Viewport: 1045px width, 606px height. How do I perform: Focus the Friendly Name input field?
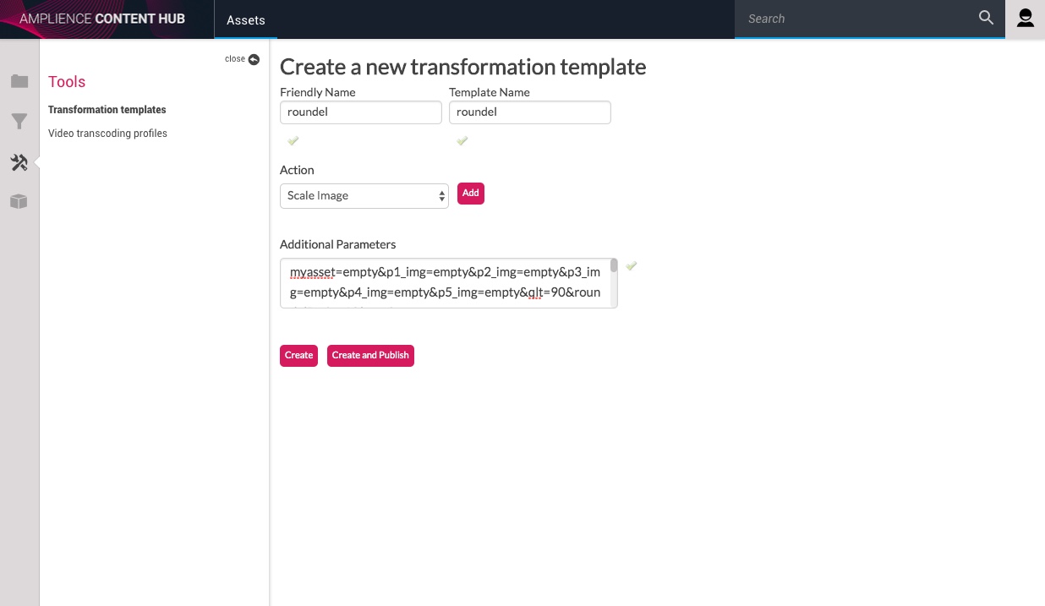tap(360, 112)
